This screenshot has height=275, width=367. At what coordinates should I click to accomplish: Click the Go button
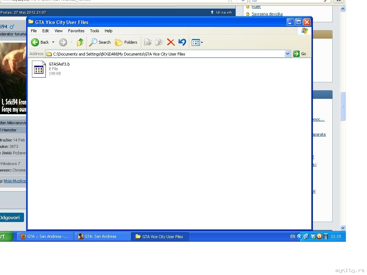click(300, 54)
